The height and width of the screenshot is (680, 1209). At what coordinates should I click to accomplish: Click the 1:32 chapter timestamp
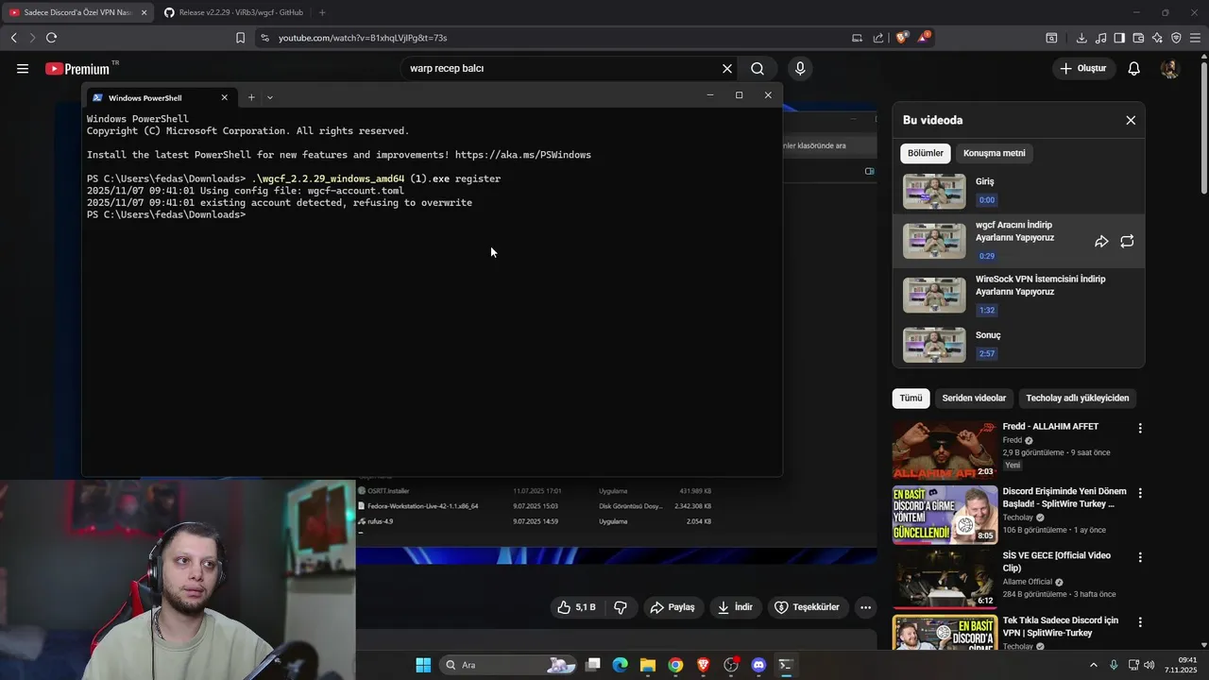pos(987,310)
